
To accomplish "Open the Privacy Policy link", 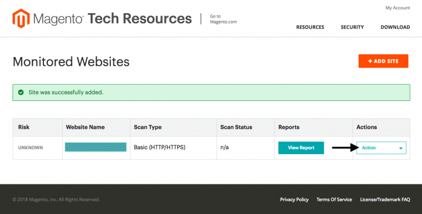I will 294,200.
